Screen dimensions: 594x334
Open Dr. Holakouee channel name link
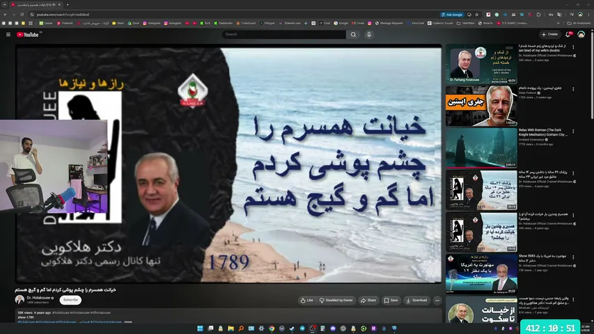(38, 298)
